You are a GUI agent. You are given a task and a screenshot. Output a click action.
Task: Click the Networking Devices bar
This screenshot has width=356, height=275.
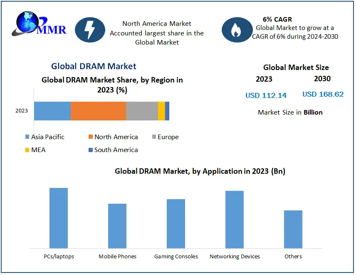pyautogui.click(x=235, y=220)
